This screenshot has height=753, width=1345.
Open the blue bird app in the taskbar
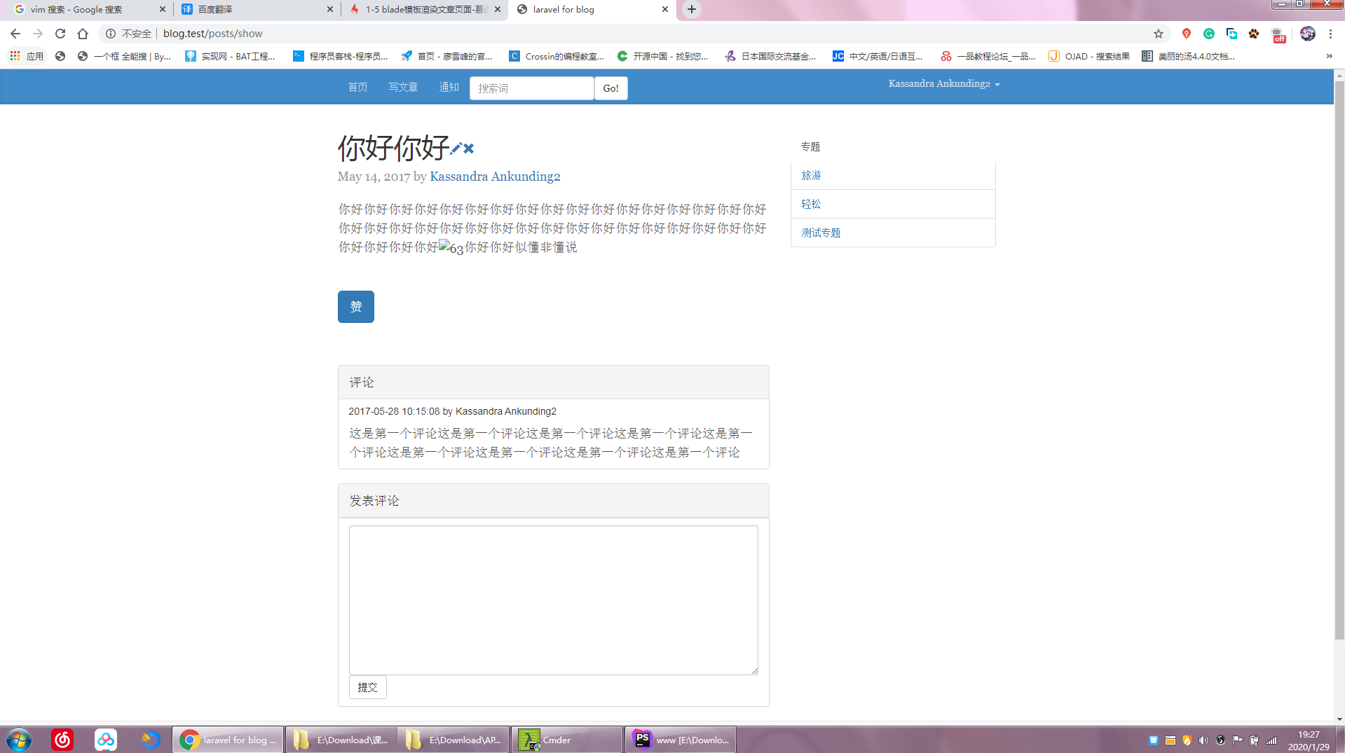pyautogui.click(x=150, y=740)
